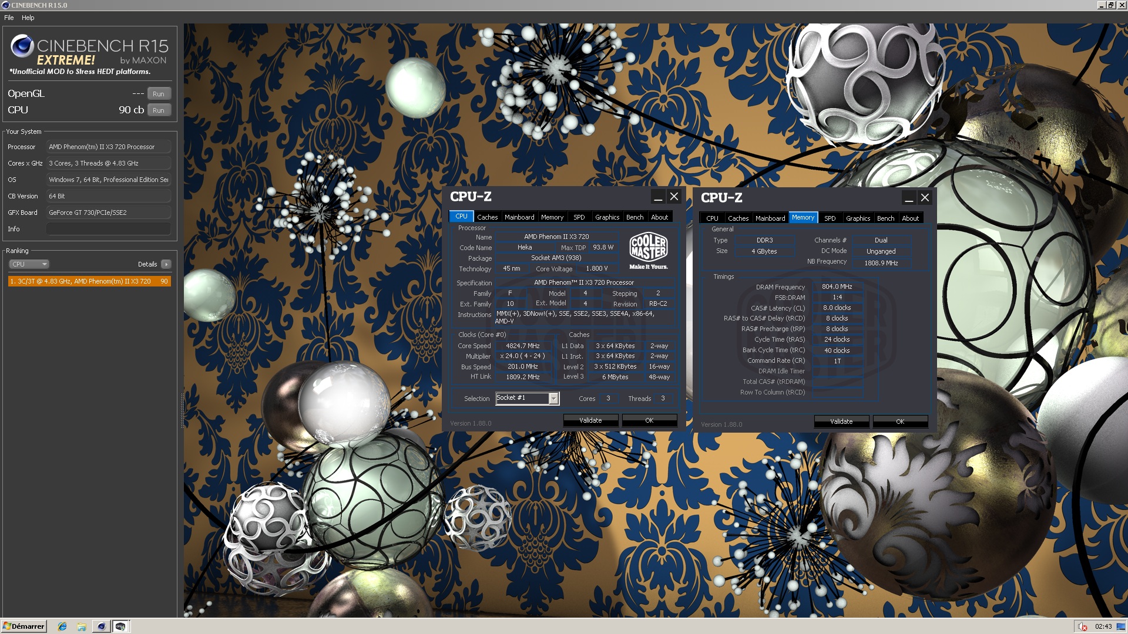Click the show desktop icon beside the clock
Screen dimensions: 1128x634
1122,626
